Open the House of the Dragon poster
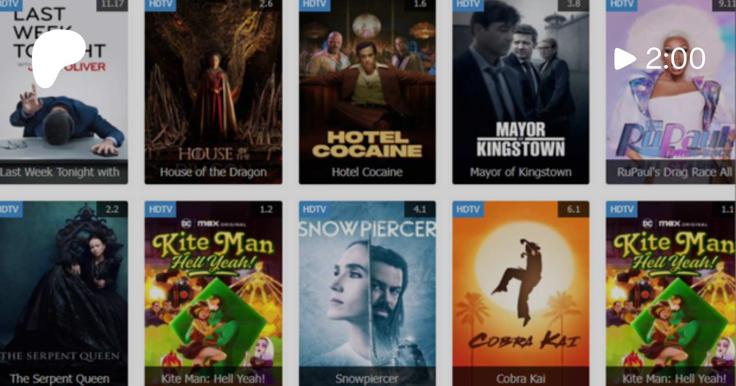Viewport: 736px width, 386px height. coord(213,92)
